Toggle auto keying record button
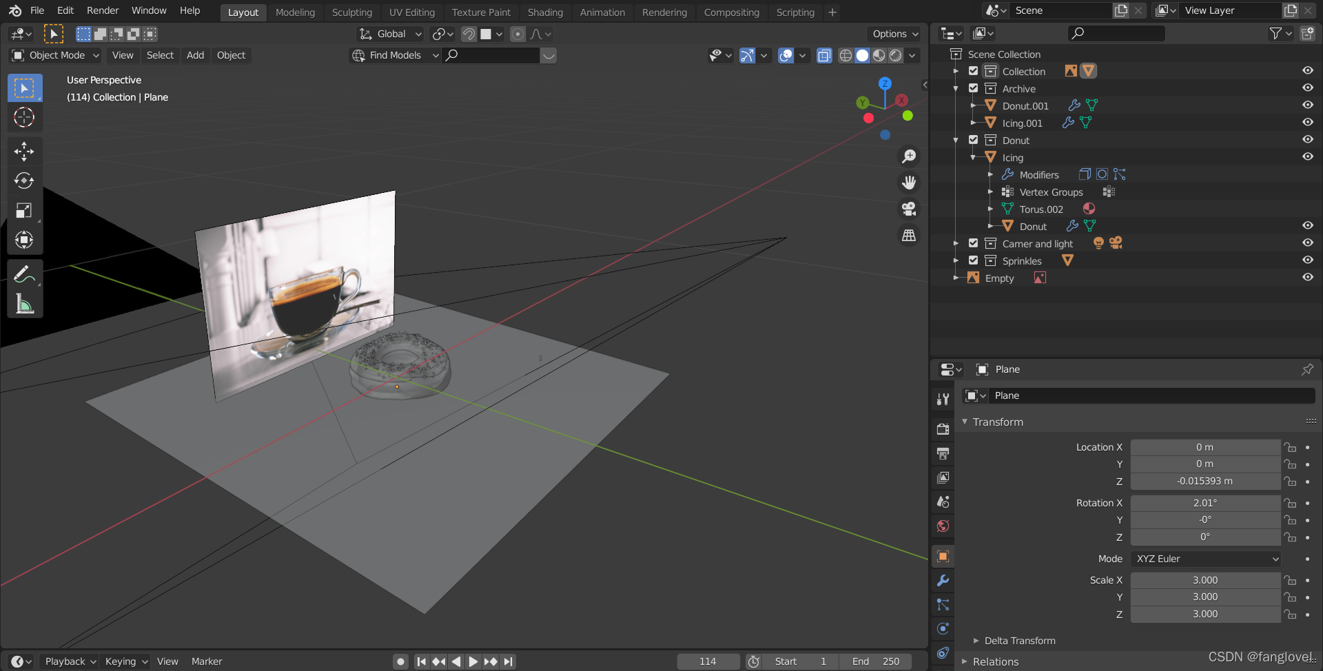 point(400,661)
